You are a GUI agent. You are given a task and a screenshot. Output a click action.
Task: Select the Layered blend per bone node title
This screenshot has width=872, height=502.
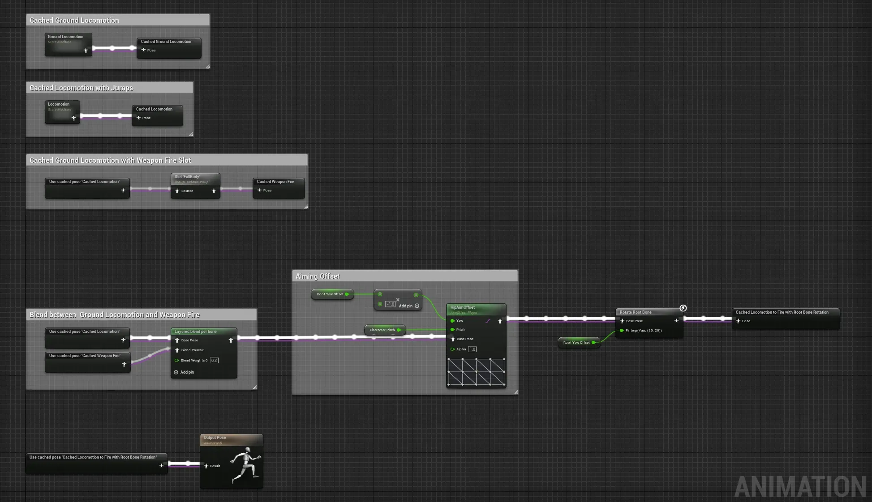tap(196, 332)
